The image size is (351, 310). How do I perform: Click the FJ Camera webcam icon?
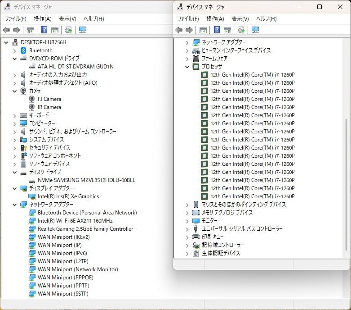[32, 99]
